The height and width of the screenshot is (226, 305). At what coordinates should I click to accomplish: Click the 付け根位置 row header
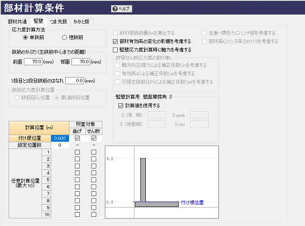point(30,138)
